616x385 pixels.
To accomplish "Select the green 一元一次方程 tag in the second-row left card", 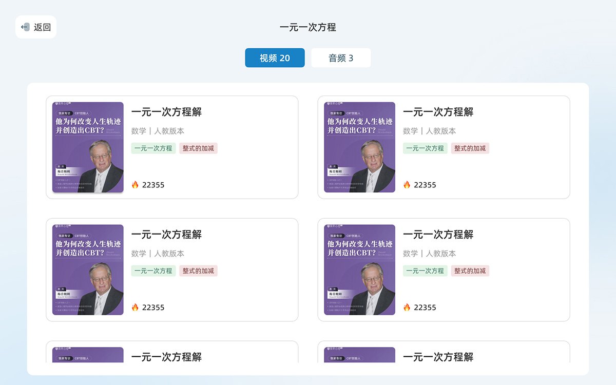I will coord(153,271).
